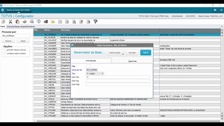Click the single down arrow scroll button
224x126 pixels.
click(x=222, y=113)
